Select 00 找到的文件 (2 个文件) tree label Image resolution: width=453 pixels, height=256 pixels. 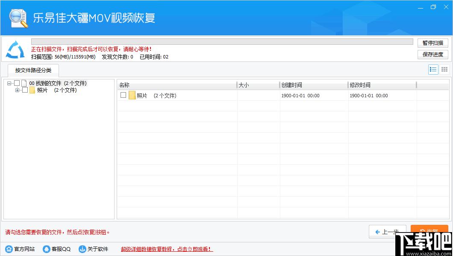tap(58, 83)
